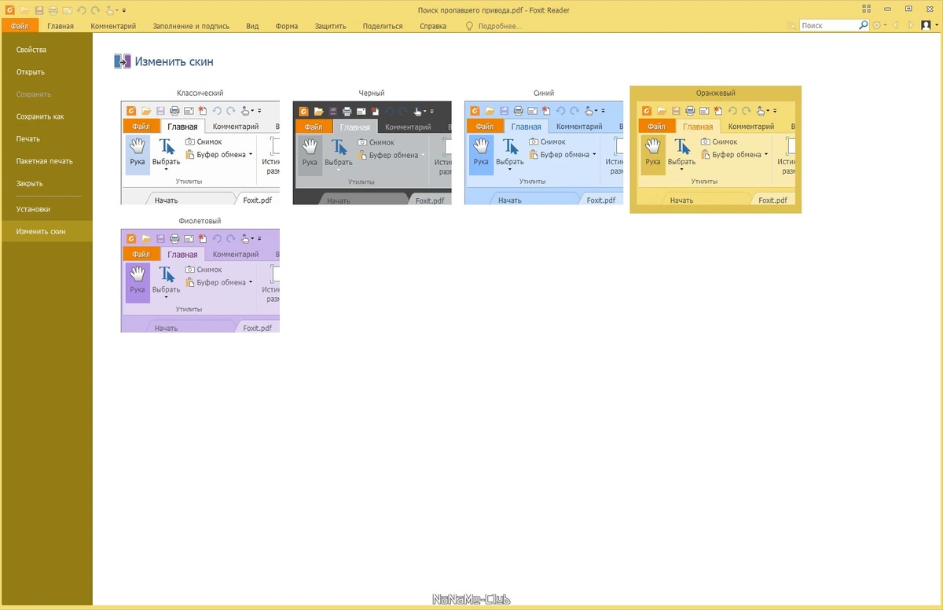
Task: Switch to the Главная ribbon tab
Action: [x=61, y=26]
